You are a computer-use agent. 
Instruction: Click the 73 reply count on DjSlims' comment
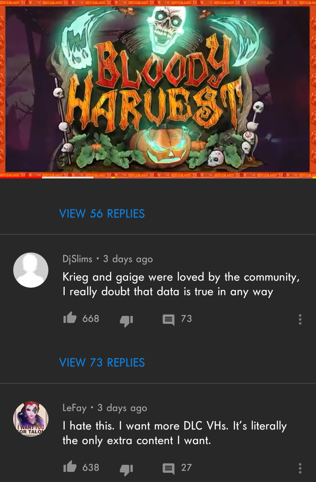[x=187, y=319]
